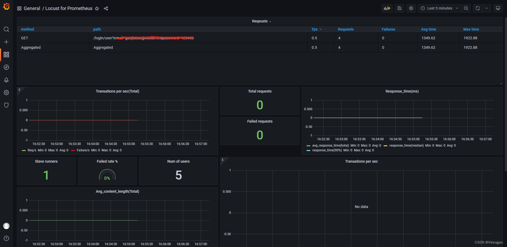507x247 pixels.
Task: Open the Failed rate % panel title menu
Action: point(107,161)
